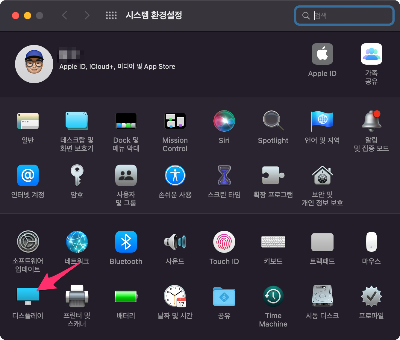The height and width of the screenshot is (340, 400).
Task: Open 알림 및 집중 모드 preferences
Action: (372, 121)
